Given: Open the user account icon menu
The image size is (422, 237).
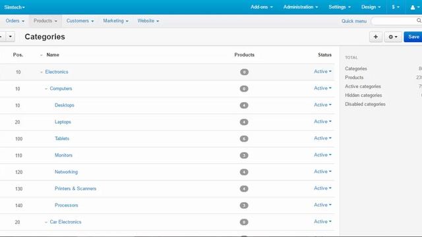Looking at the screenshot, I should [415, 7].
